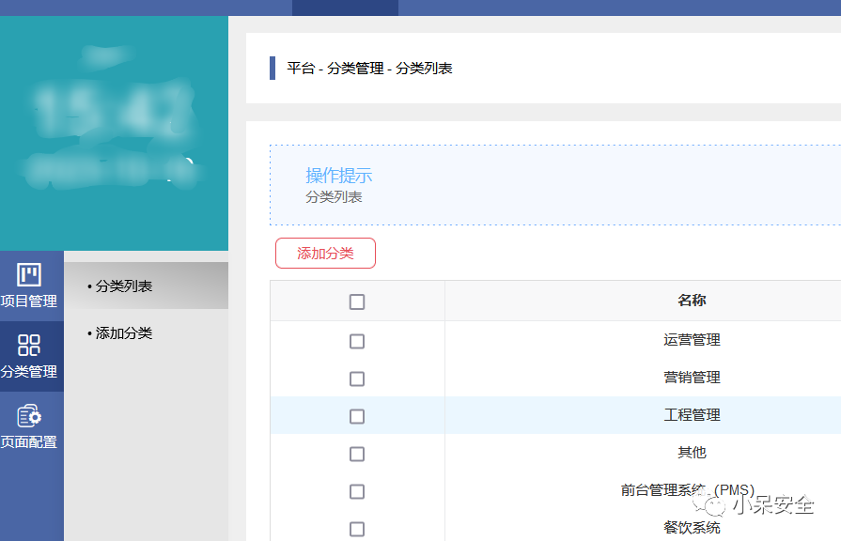Select the checkbox next to 工程管理
This screenshot has width=841, height=541.
[x=357, y=415]
